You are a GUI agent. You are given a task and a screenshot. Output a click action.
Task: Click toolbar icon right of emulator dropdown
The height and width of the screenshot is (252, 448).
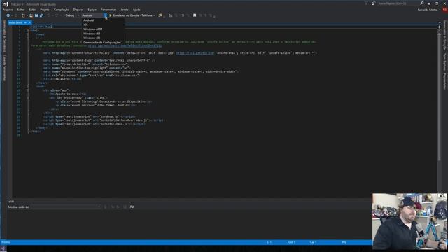(x=160, y=15)
